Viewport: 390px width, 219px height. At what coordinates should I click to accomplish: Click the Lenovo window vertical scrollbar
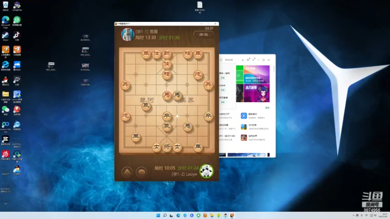coord(274,69)
